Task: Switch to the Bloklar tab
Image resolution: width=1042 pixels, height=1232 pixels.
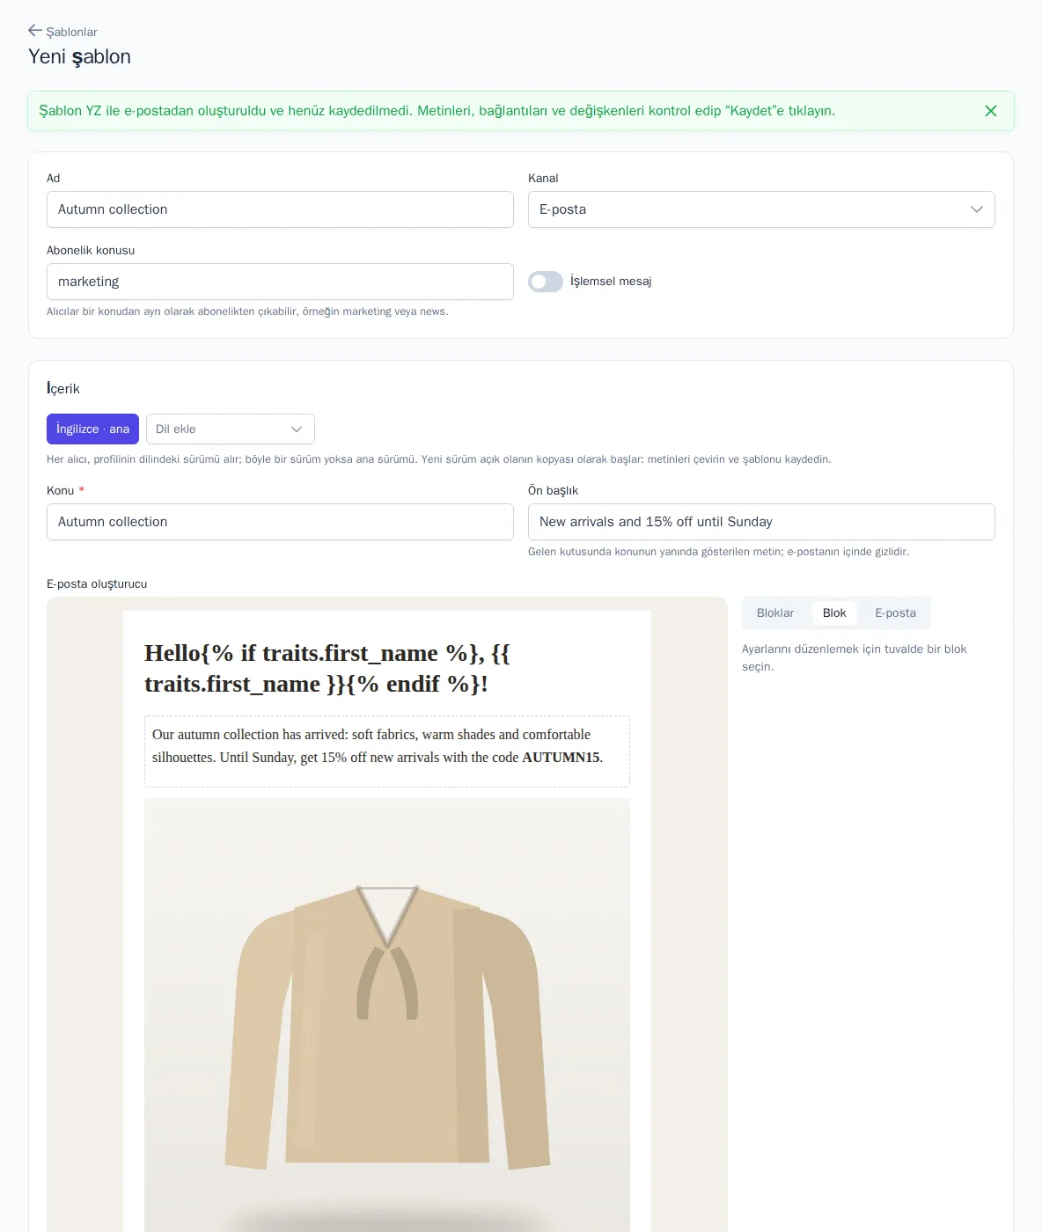Action: [775, 613]
